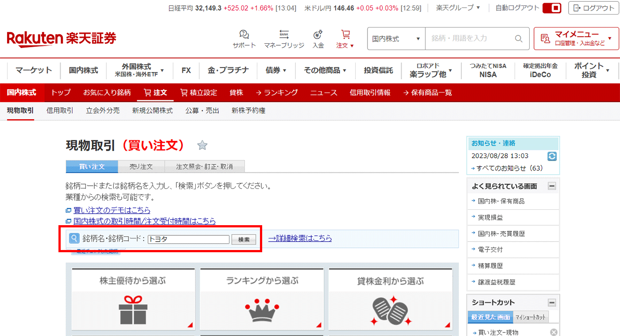Collapse the ショートカット panel
The image size is (620, 336).
552,303
